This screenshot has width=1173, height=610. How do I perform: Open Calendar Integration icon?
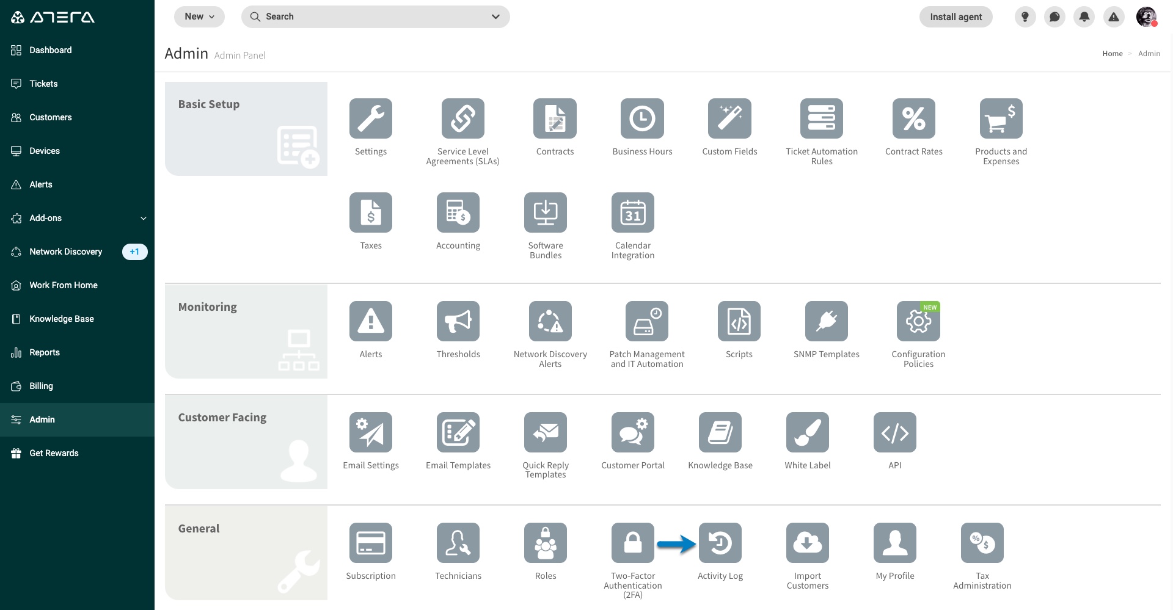tap(633, 212)
